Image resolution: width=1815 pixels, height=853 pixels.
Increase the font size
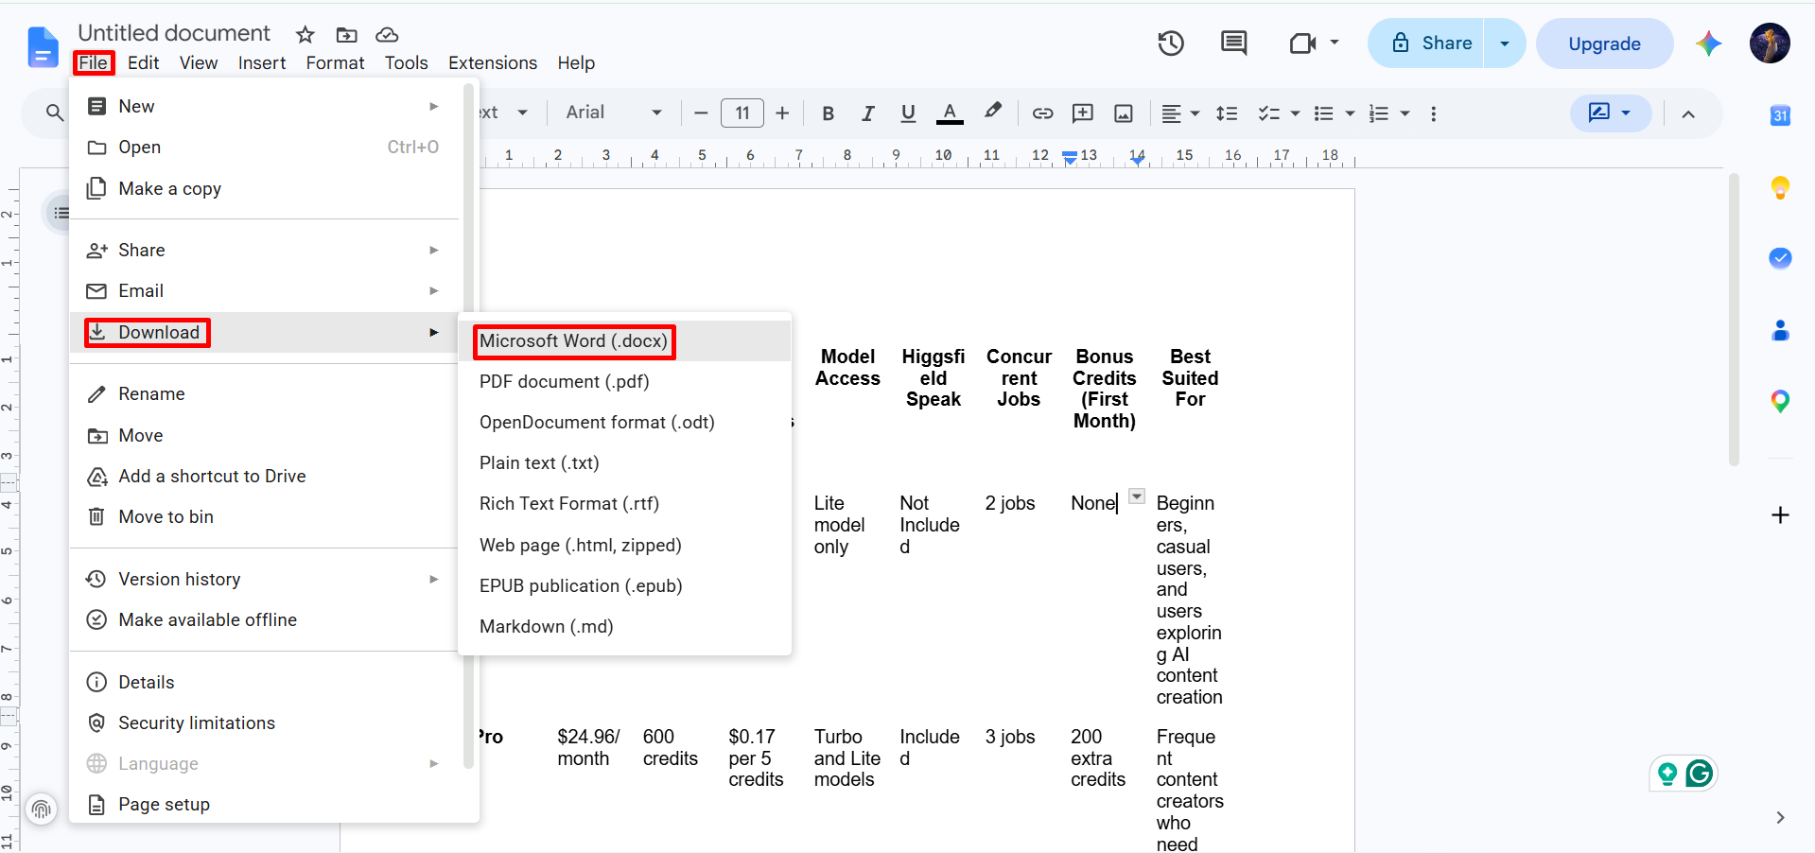[782, 113]
